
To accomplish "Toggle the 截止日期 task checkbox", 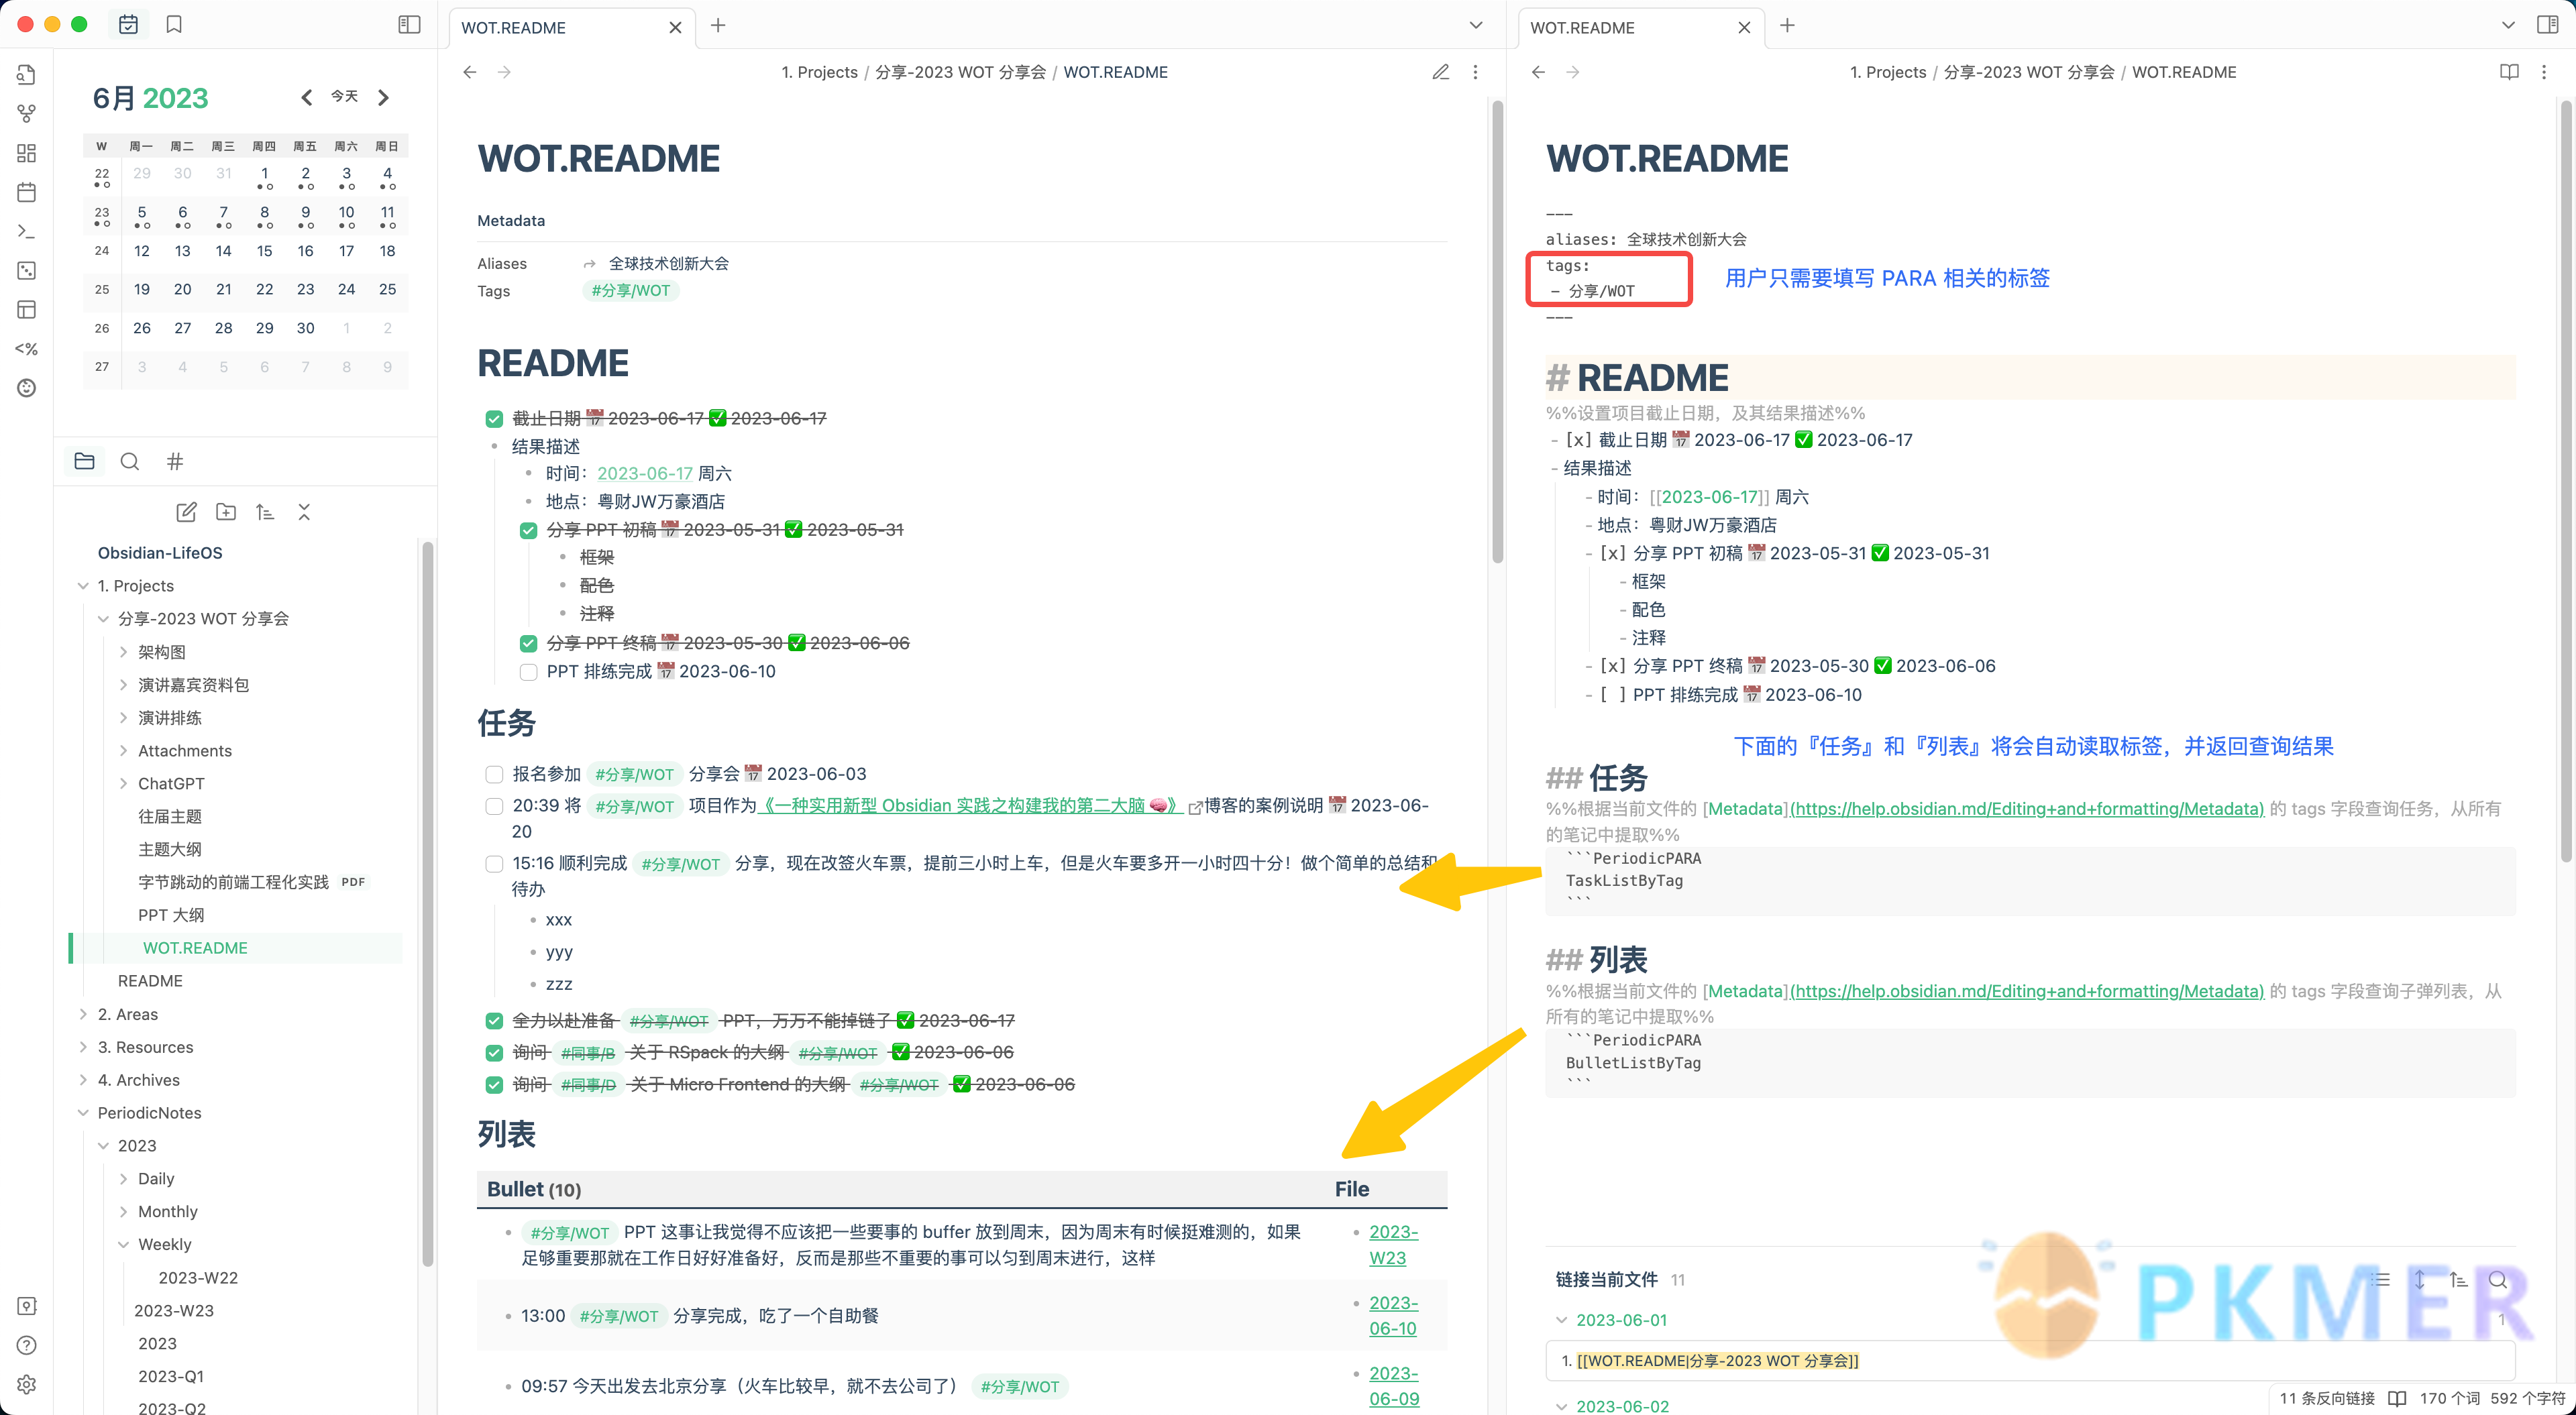I will click(494, 419).
